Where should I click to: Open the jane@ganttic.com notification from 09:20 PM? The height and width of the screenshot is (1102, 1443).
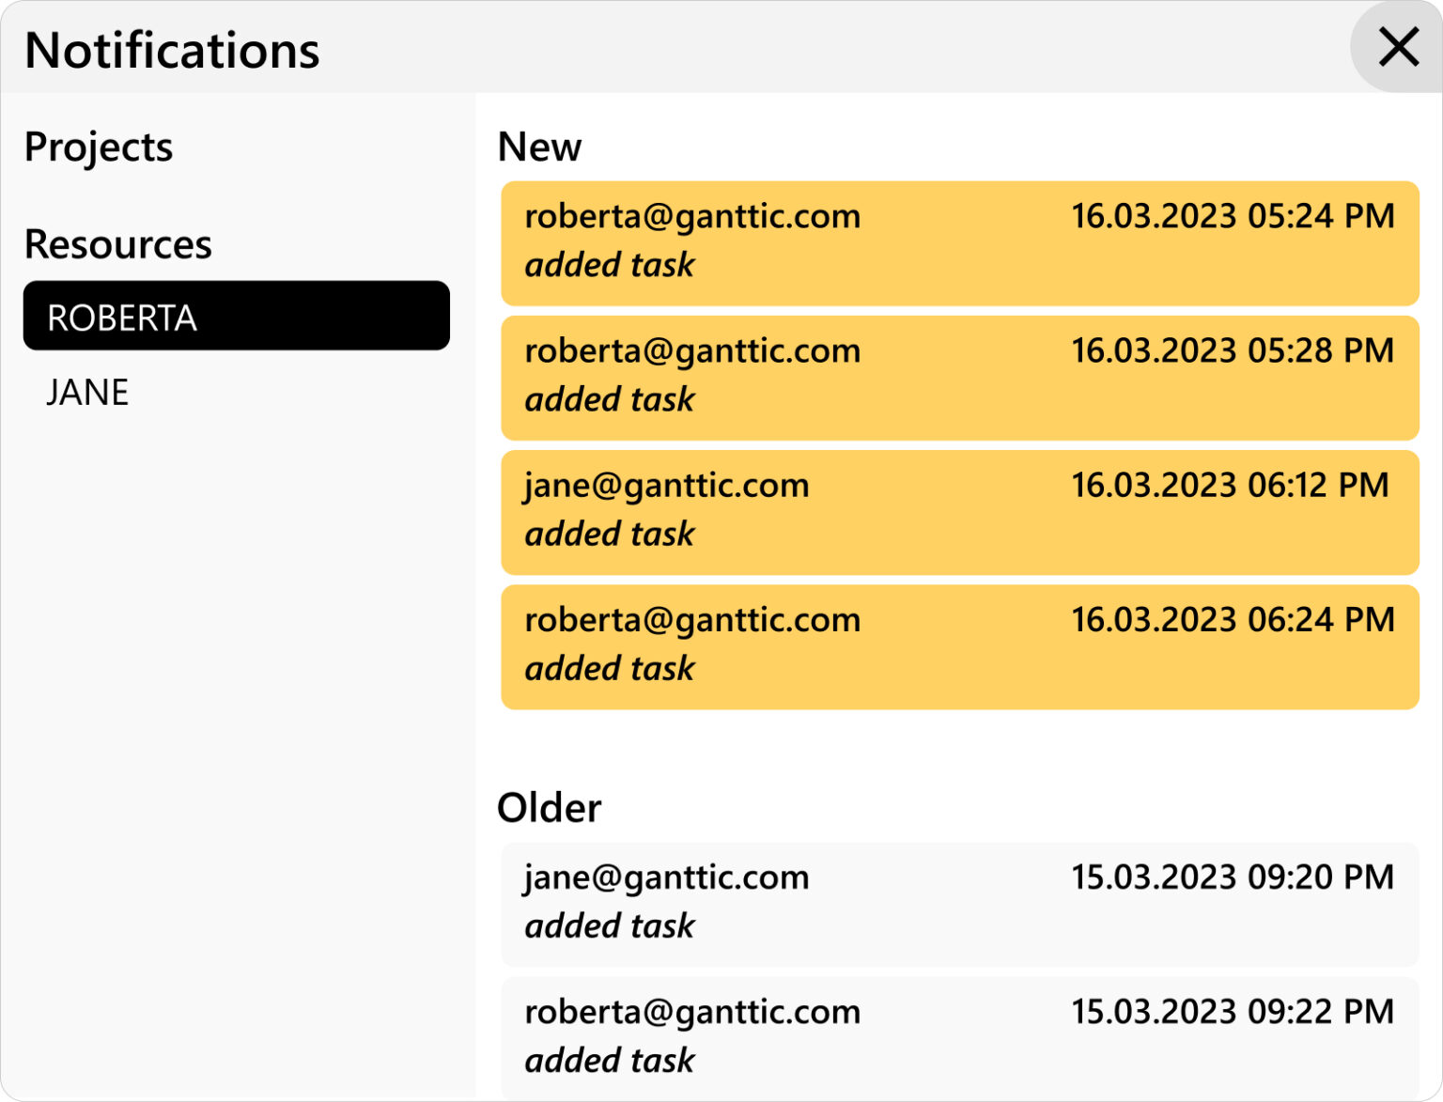[960, 903]
